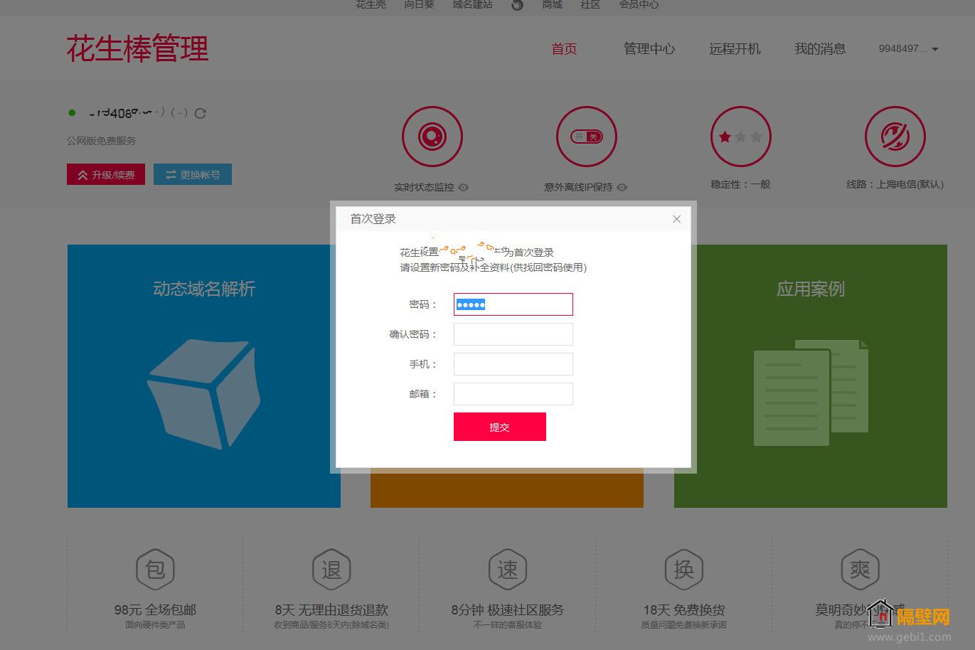Click the 速 hexagon fast service icon
Viewport: 975px width, 650px height.
[x=508, y=569]
